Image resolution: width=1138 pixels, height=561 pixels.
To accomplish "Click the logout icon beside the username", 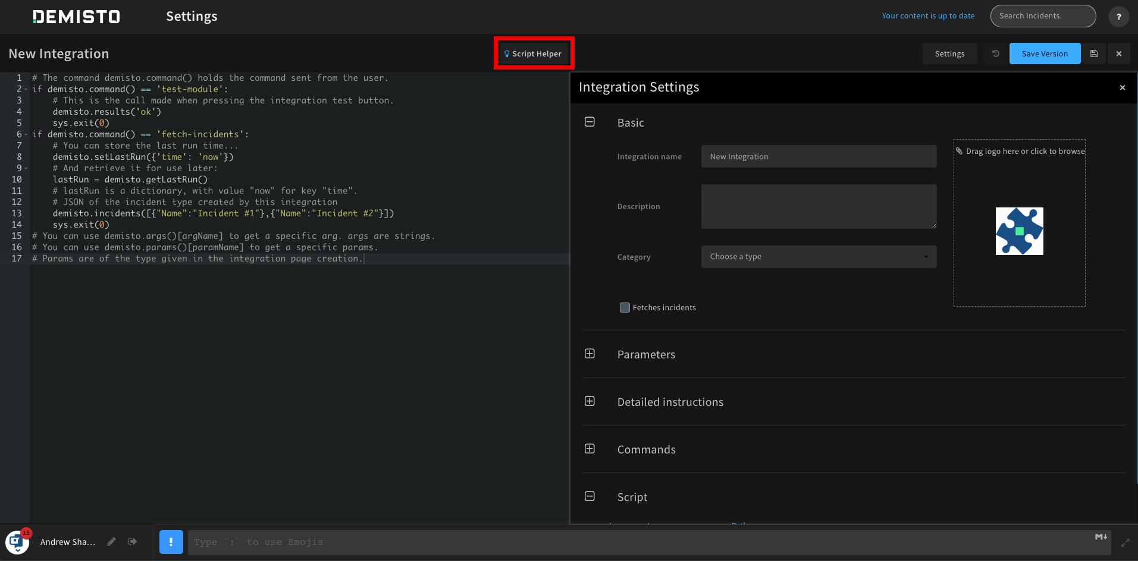I will point(132,541).
